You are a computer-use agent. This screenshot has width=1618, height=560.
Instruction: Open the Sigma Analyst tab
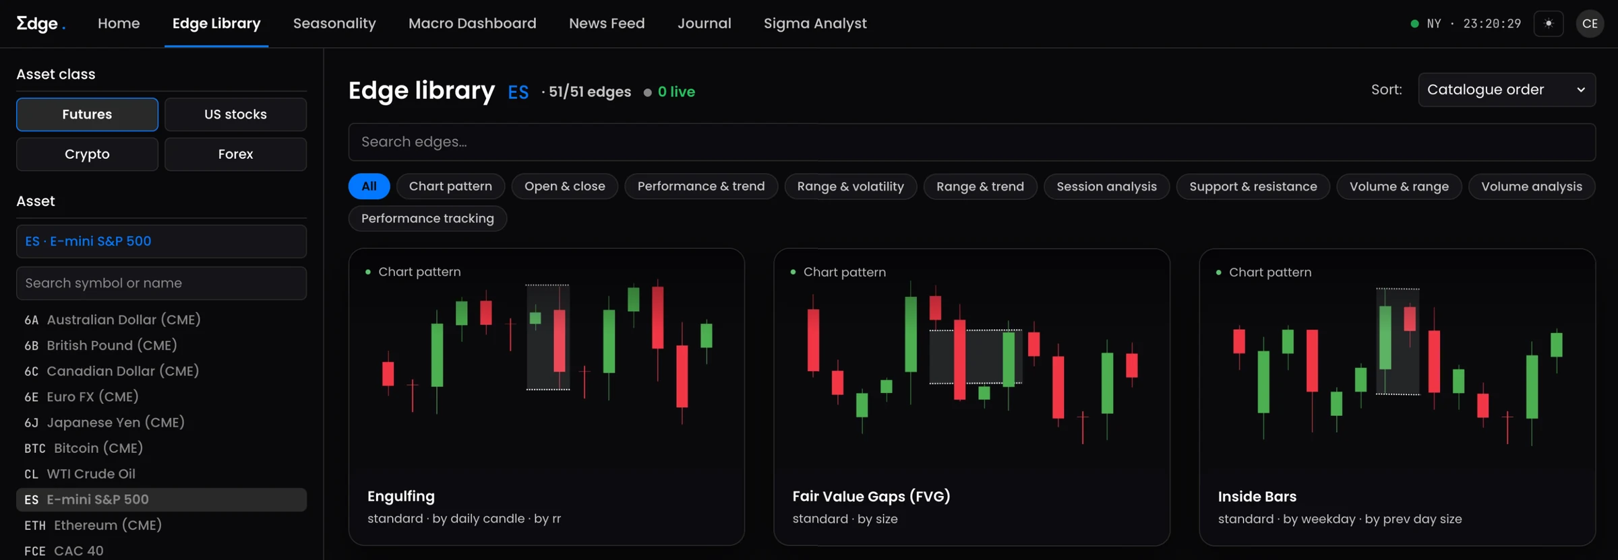[x=815, y=24]
